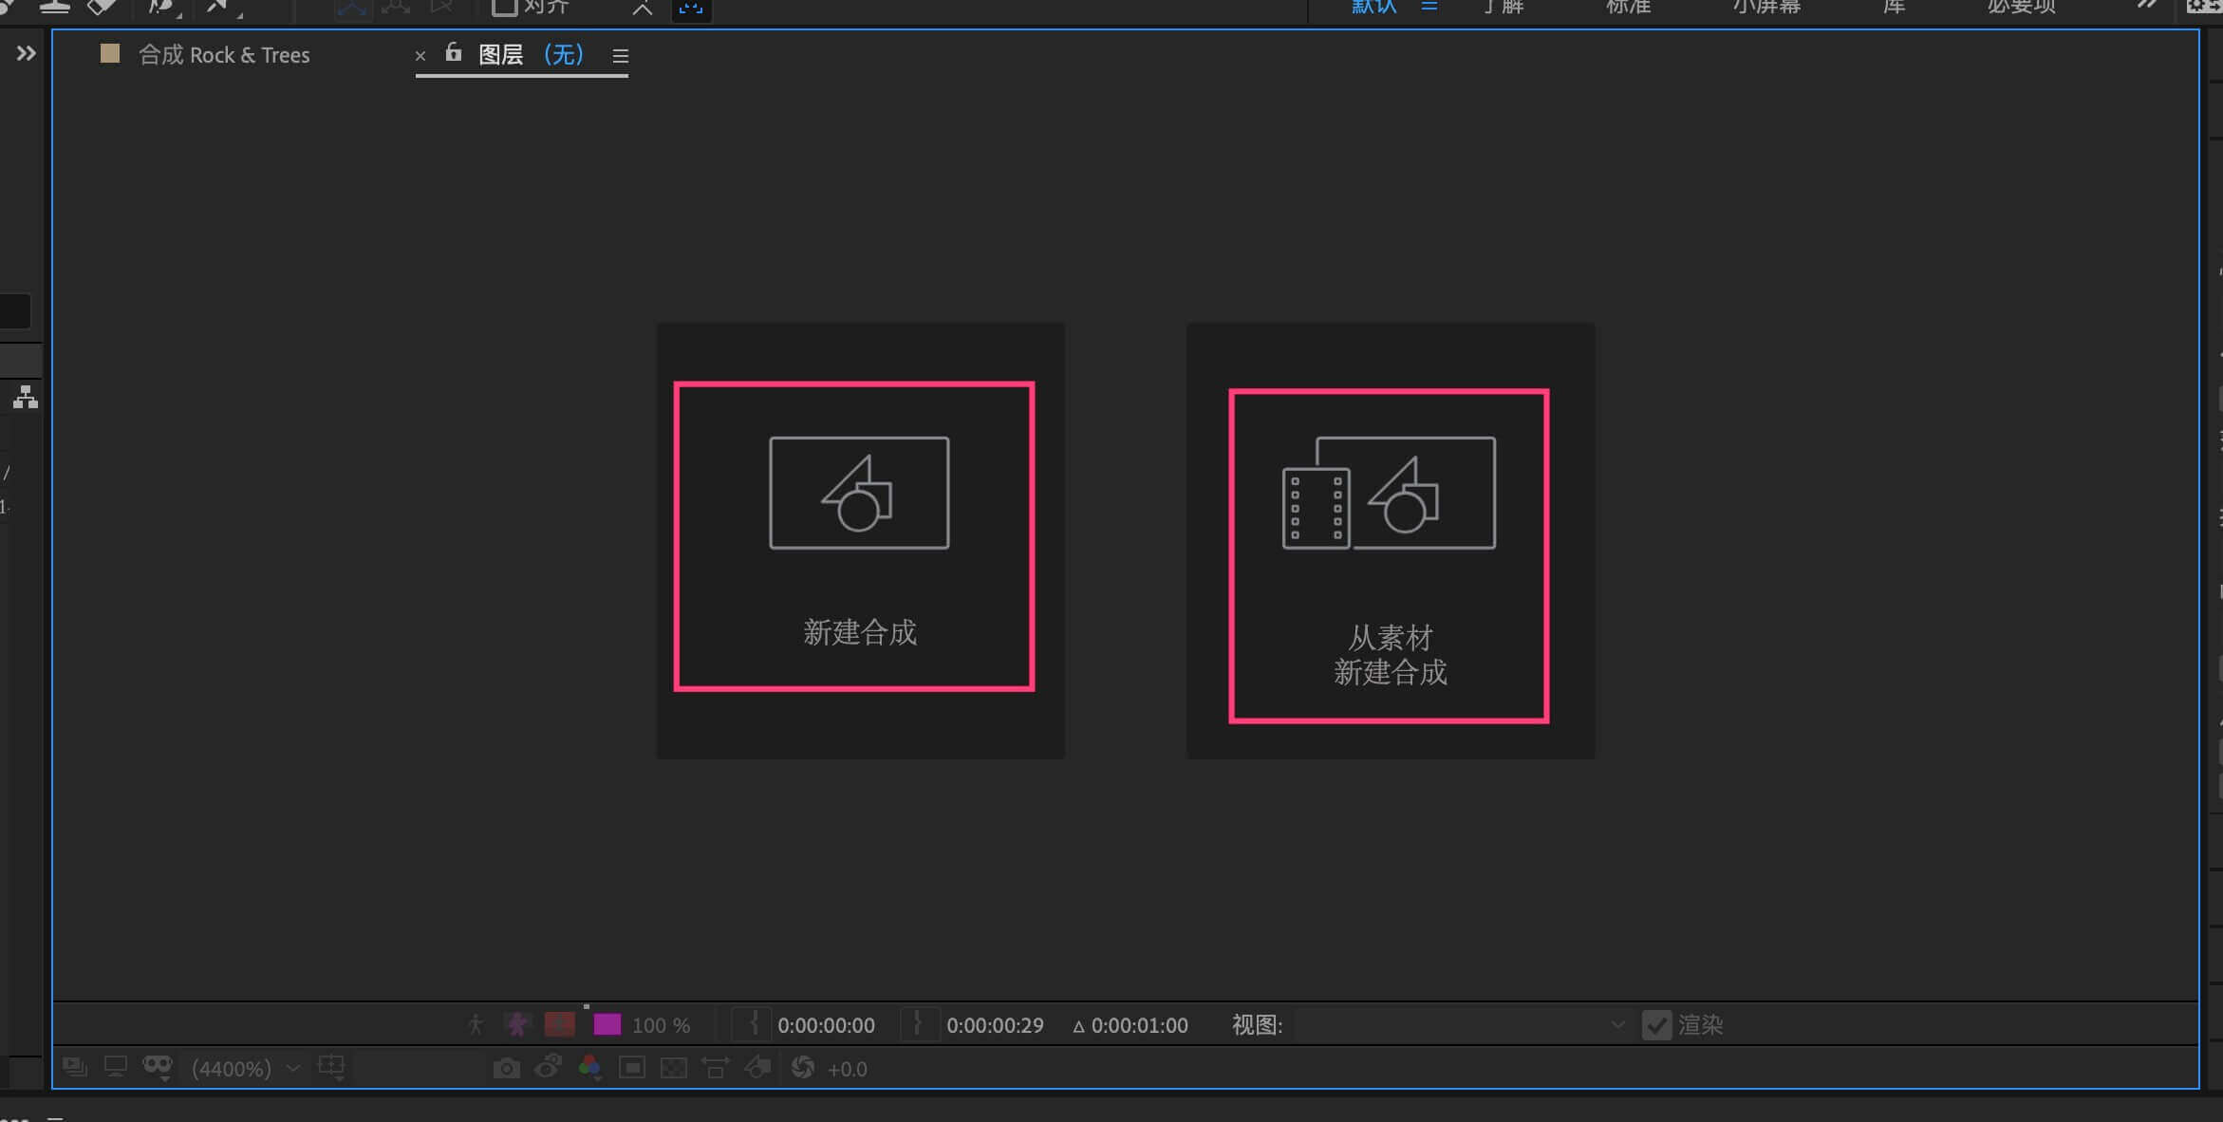Toggle the 渲染 render checkbox
Viewport: 2223px width, 1122px height.
pos(1656,1025)
